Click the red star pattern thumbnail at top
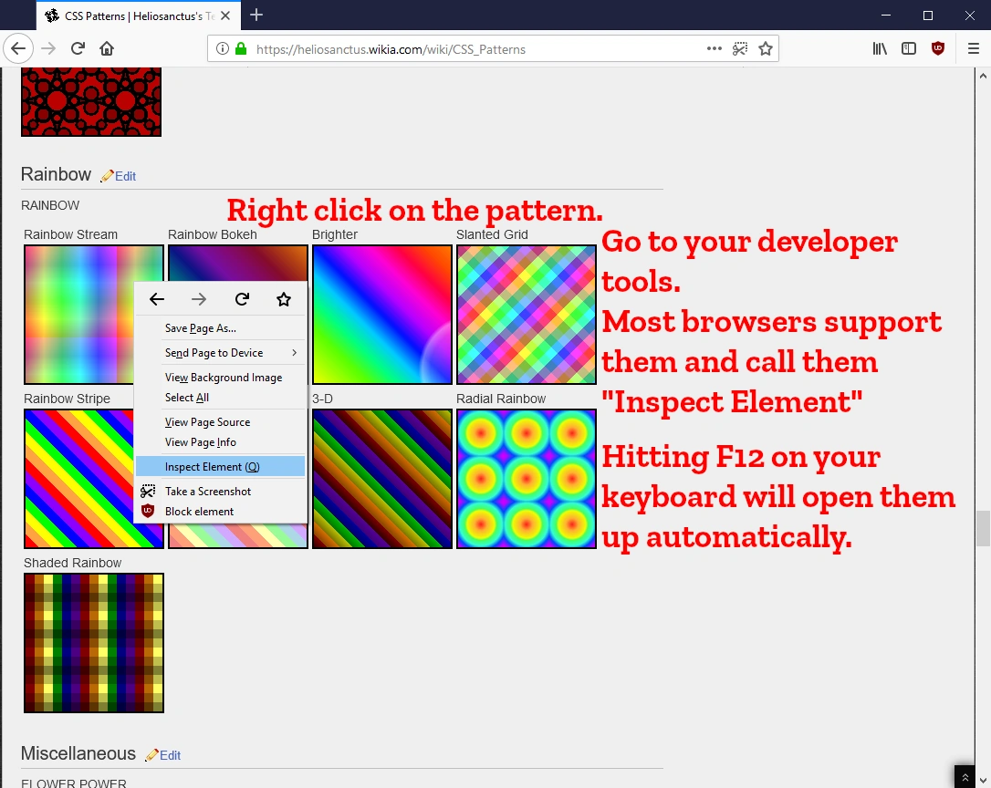The image size is (991, 788). (x=91, y=101)
